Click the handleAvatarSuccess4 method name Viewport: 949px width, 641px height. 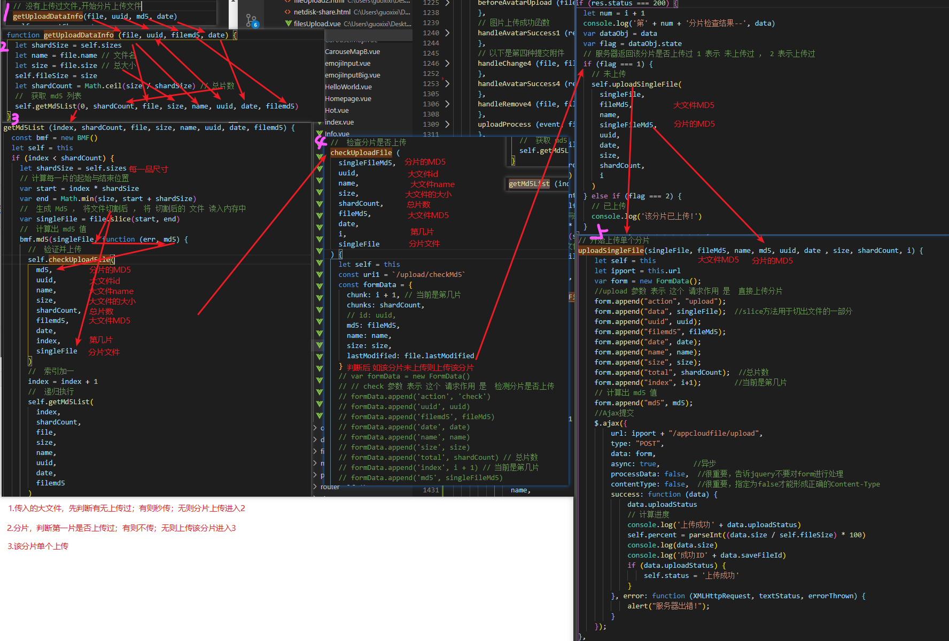pyautogui.click(x=519, y=83)
